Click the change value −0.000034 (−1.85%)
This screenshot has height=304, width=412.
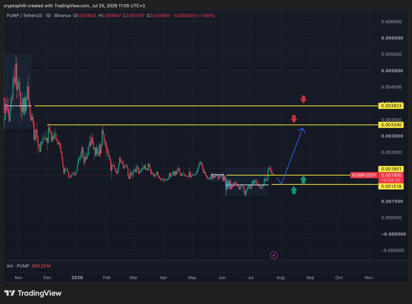click(194, 15)
